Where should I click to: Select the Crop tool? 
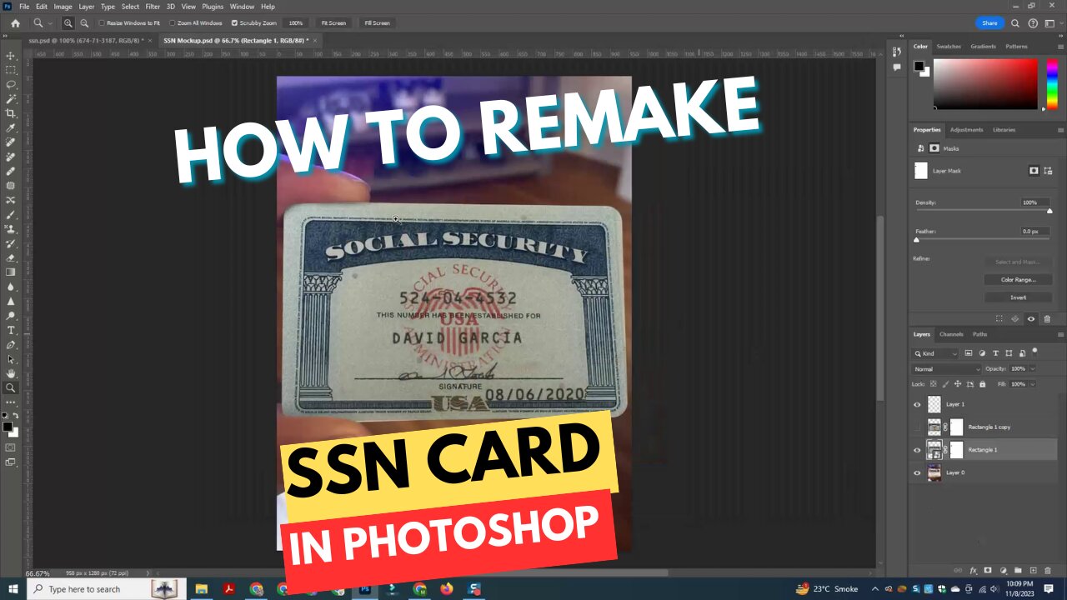point(11,113)
